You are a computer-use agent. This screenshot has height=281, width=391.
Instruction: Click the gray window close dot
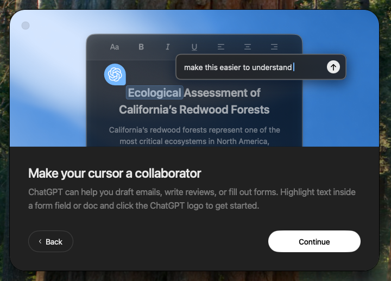[26, 26]
